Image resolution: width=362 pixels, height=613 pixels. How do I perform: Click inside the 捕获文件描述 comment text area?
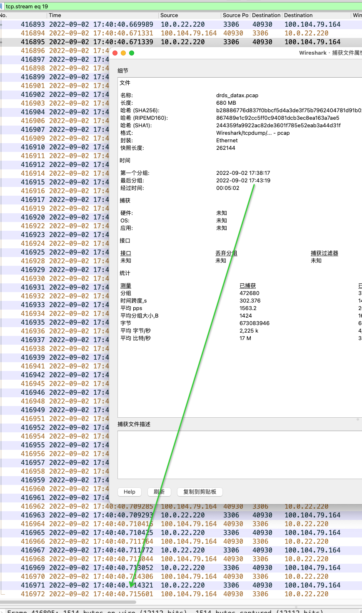coord(240,455)
